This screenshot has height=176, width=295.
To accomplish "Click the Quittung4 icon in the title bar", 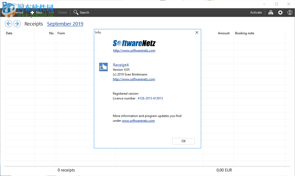I will coord(4,4).
